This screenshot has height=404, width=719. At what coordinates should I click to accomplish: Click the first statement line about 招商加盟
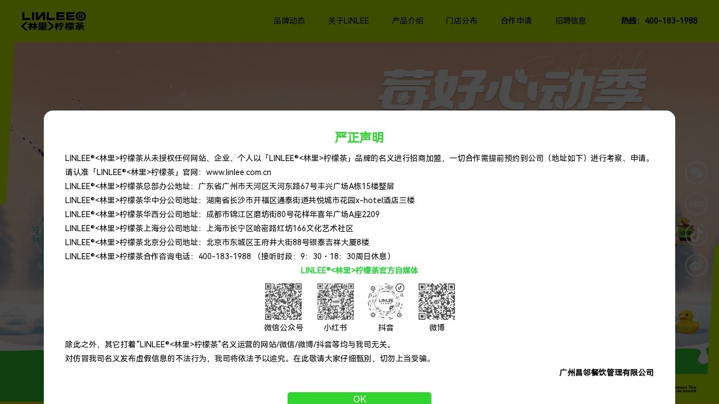point(359,158)
